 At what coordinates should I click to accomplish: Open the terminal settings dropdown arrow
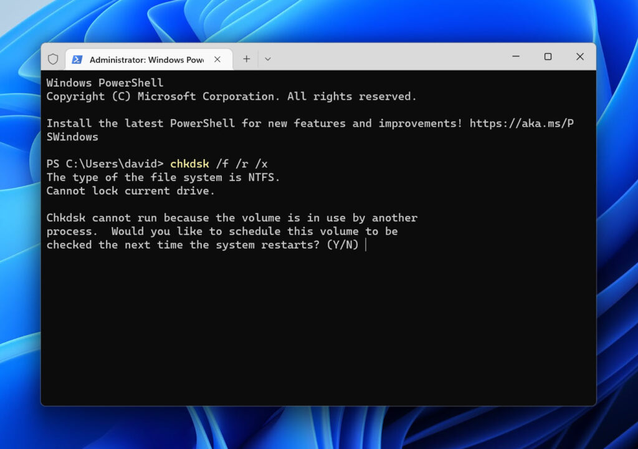tap(268, 59)
